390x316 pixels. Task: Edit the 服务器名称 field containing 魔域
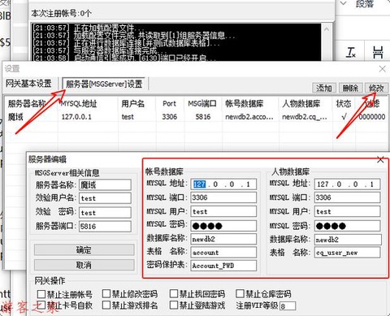pyautogui.click(x=105, y=184)
